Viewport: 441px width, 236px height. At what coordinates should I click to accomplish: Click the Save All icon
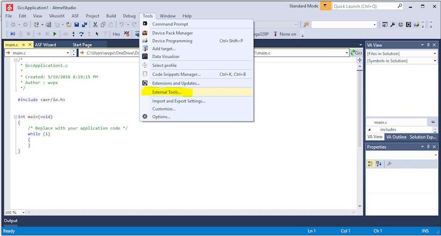84,25
